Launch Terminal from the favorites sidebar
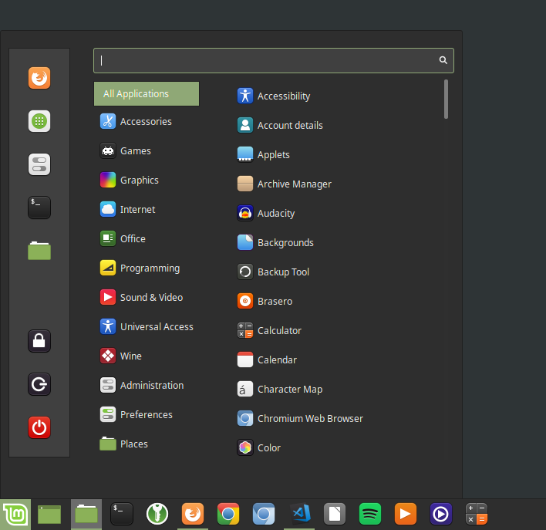The image size is (546, 530). (39, 208)
